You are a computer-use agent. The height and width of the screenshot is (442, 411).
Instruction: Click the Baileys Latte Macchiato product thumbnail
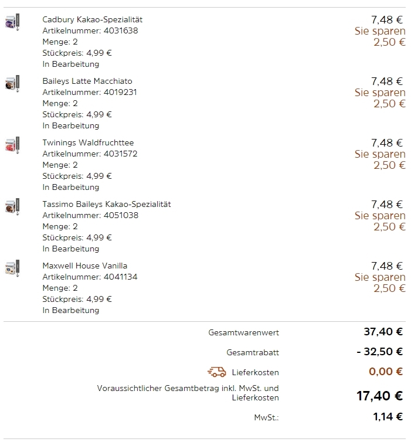(x=13, y=83)
